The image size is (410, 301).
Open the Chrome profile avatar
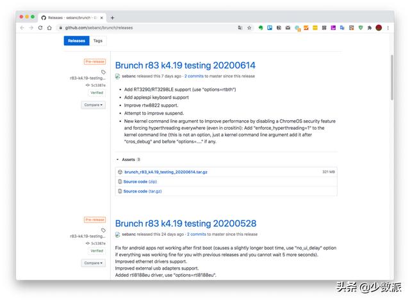tap(379, 28)
